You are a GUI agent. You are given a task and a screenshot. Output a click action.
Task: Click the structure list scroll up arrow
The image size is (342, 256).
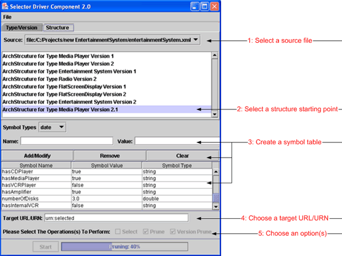(214, 55)
